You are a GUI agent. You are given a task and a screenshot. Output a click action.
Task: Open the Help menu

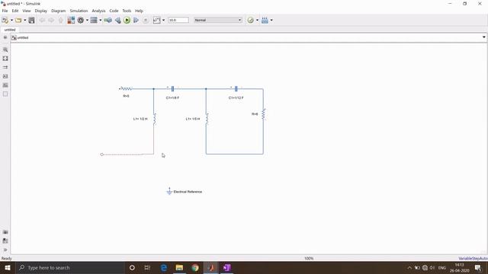[x=139, y=11]
